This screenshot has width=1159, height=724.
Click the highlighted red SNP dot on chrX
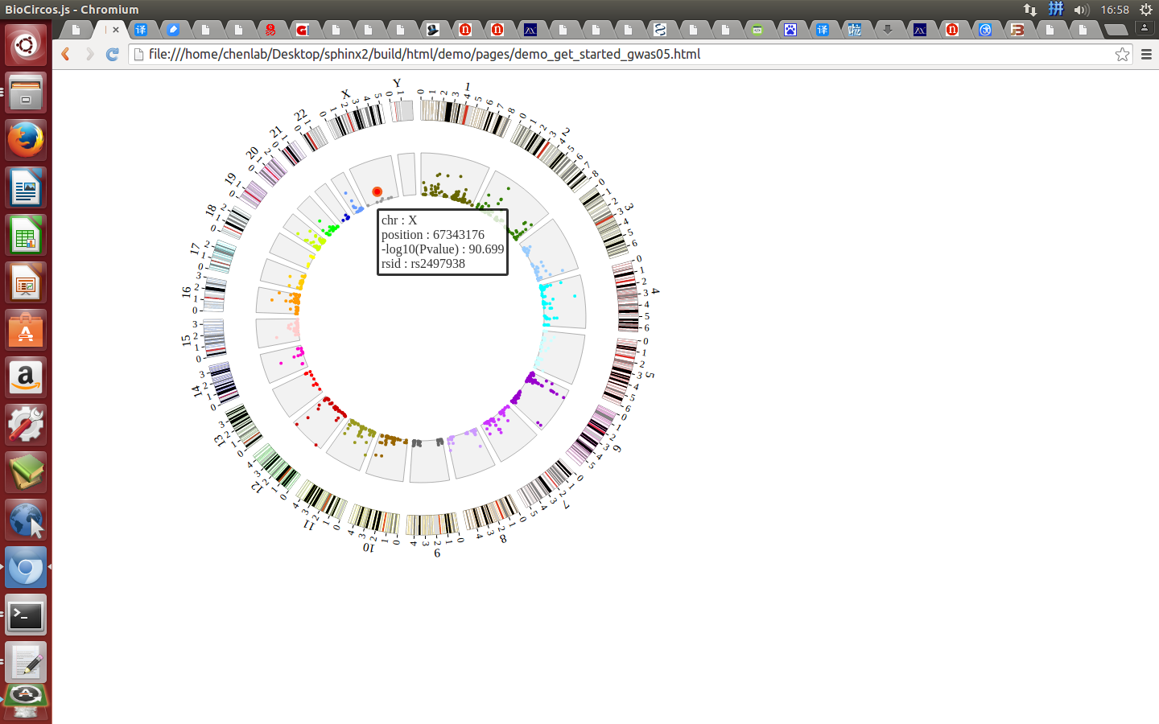click(377, 191)
